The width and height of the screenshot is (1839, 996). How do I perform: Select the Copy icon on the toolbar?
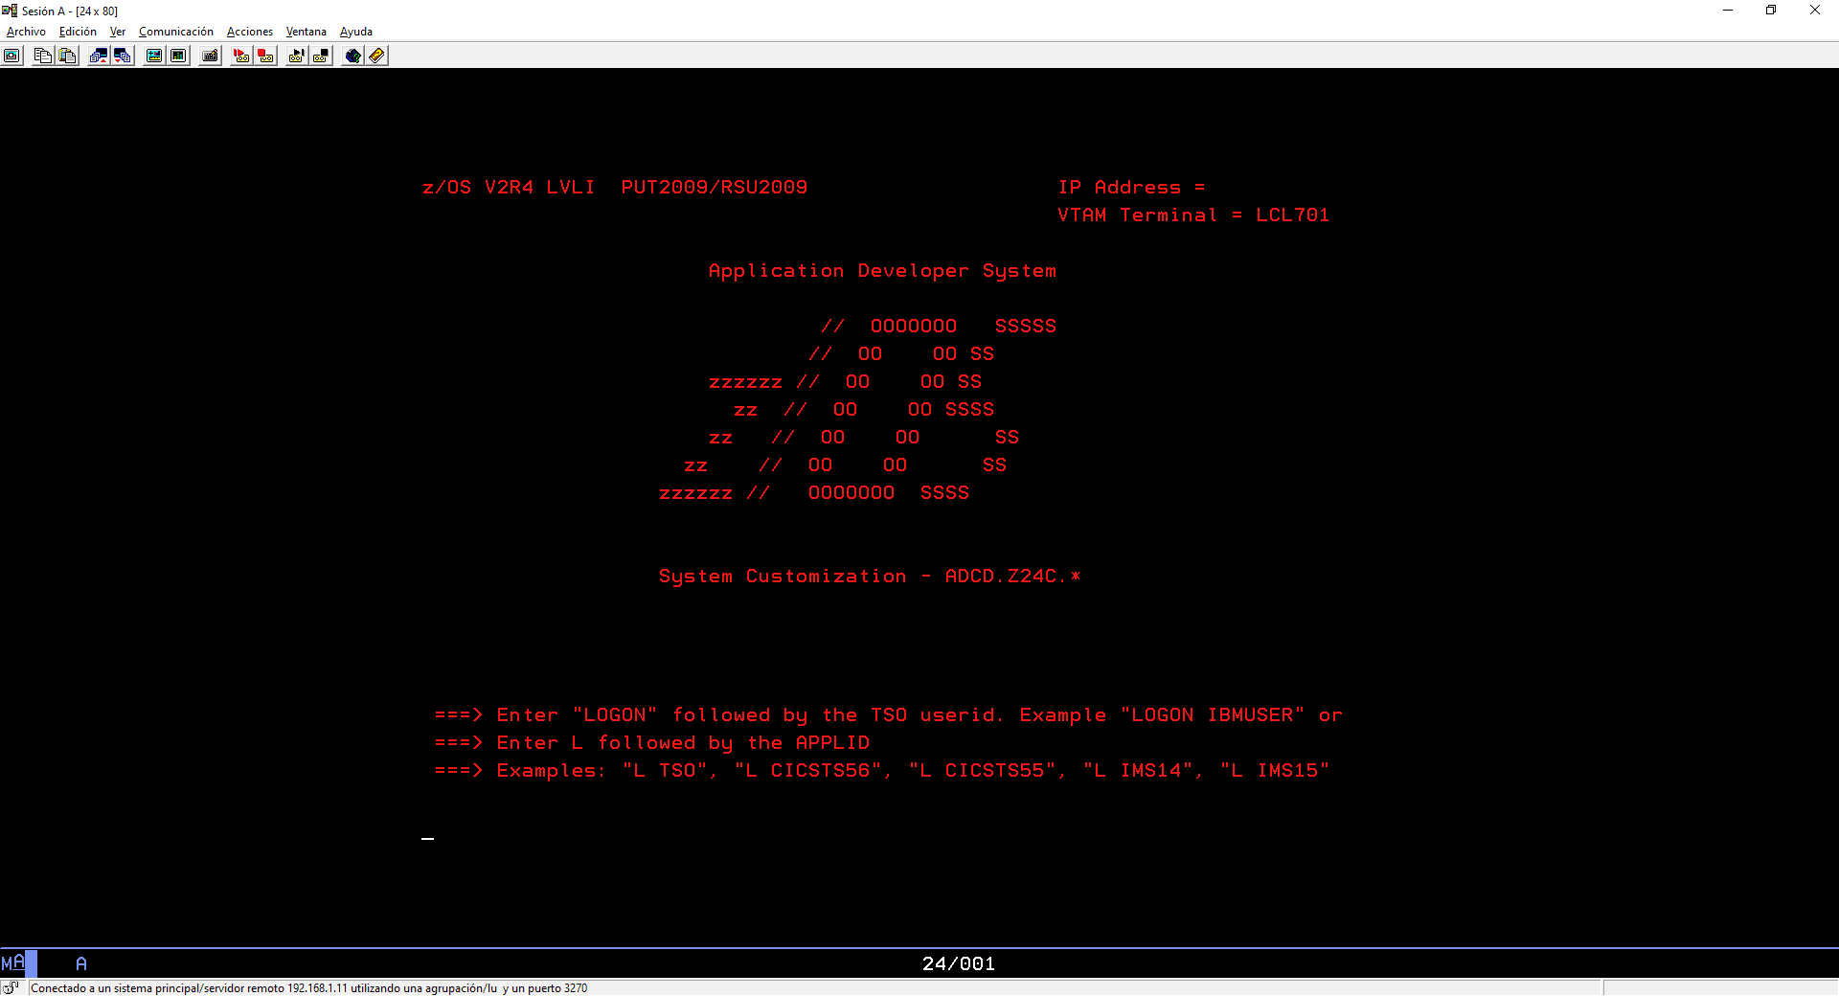click(x=43, y=56)
